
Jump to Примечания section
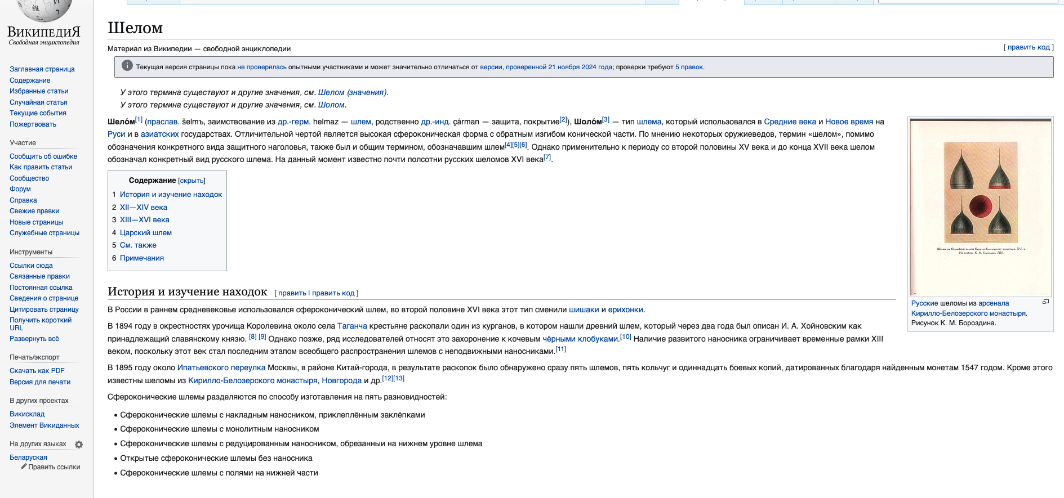click(x=142, y=258)
